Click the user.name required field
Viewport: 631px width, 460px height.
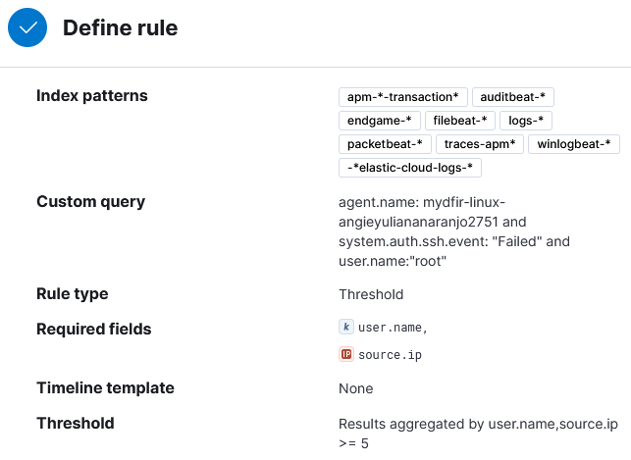[x=393, y=328]
